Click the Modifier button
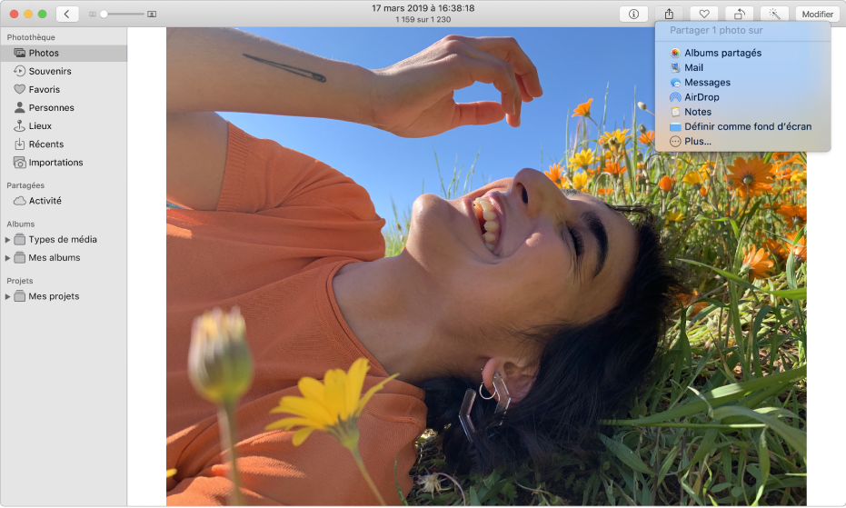Viewport: 846px width, 508px height. click(x=817, y=14)
